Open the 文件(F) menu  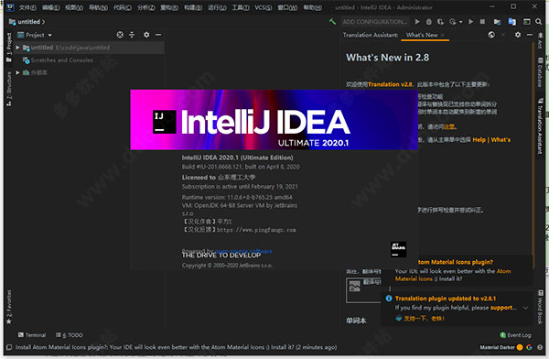[27, 7]
